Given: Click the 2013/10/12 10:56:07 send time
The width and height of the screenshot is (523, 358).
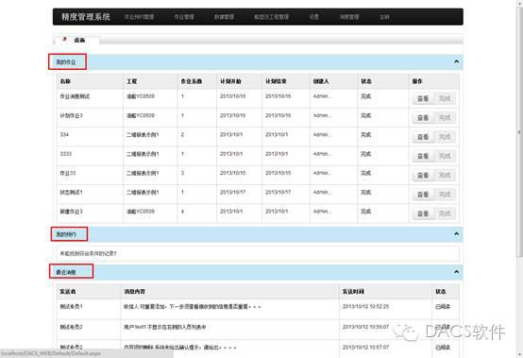Looking at the screenshot, I should [365, 327].
